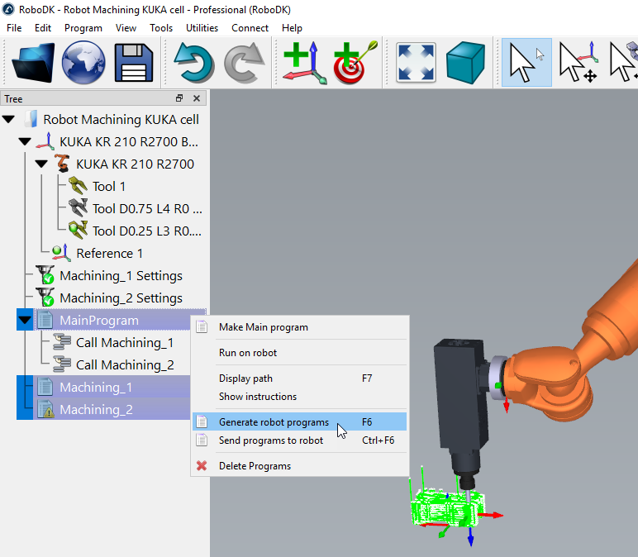Click the Undo arrow icon
Image resolution: width=638 pixels, height=557 pixels.
click(193, 62)
